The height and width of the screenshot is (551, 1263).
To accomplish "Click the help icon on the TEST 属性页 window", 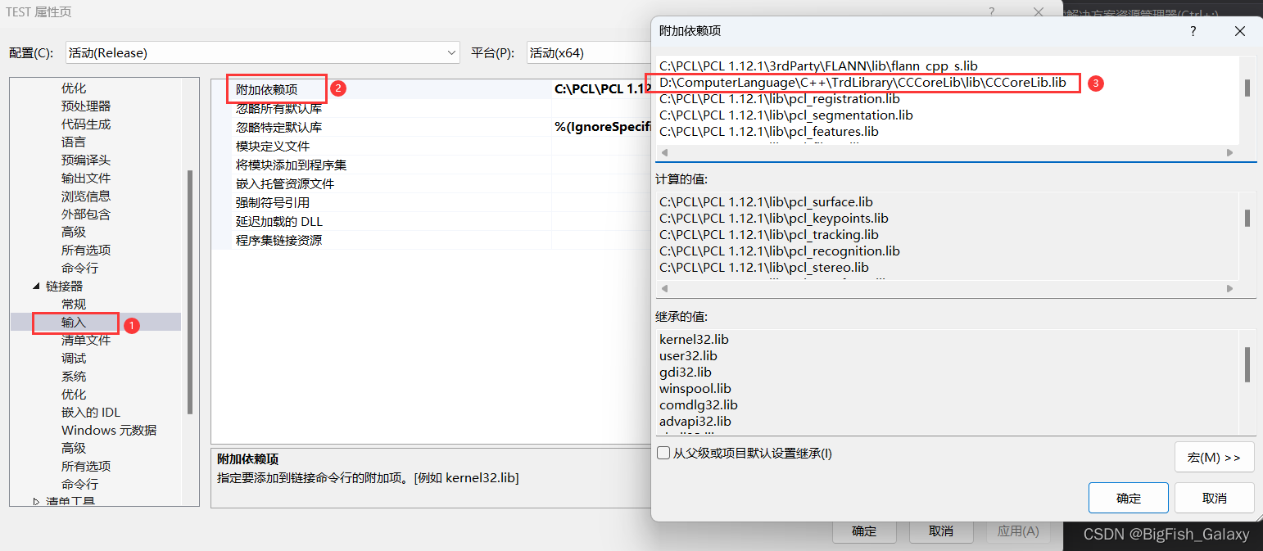I will 991,12.
